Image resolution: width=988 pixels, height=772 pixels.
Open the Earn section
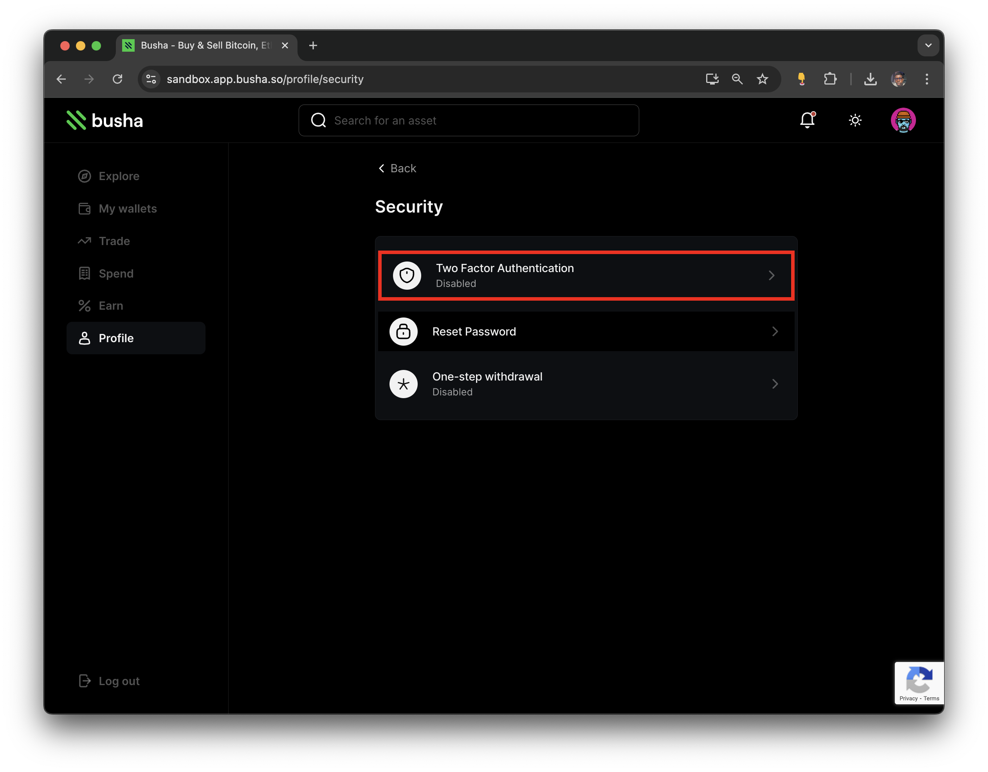tap(110, 305)
